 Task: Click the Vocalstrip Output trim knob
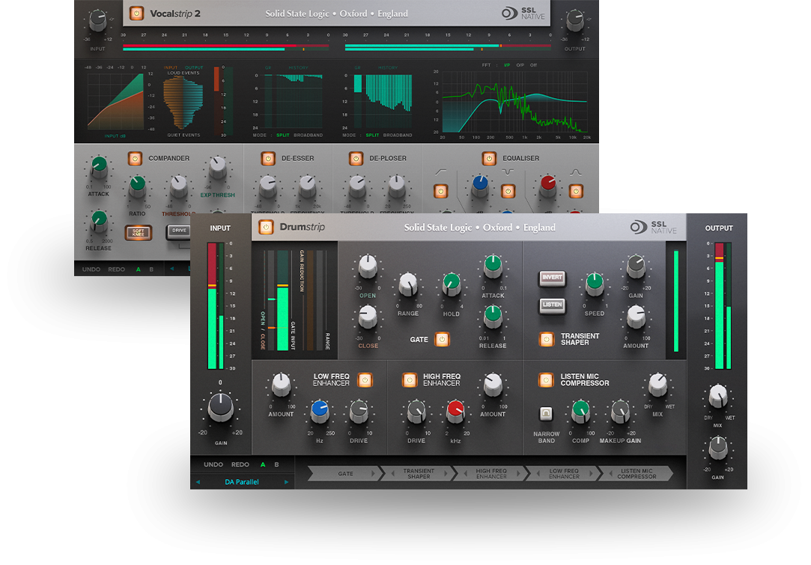[574, 21]
